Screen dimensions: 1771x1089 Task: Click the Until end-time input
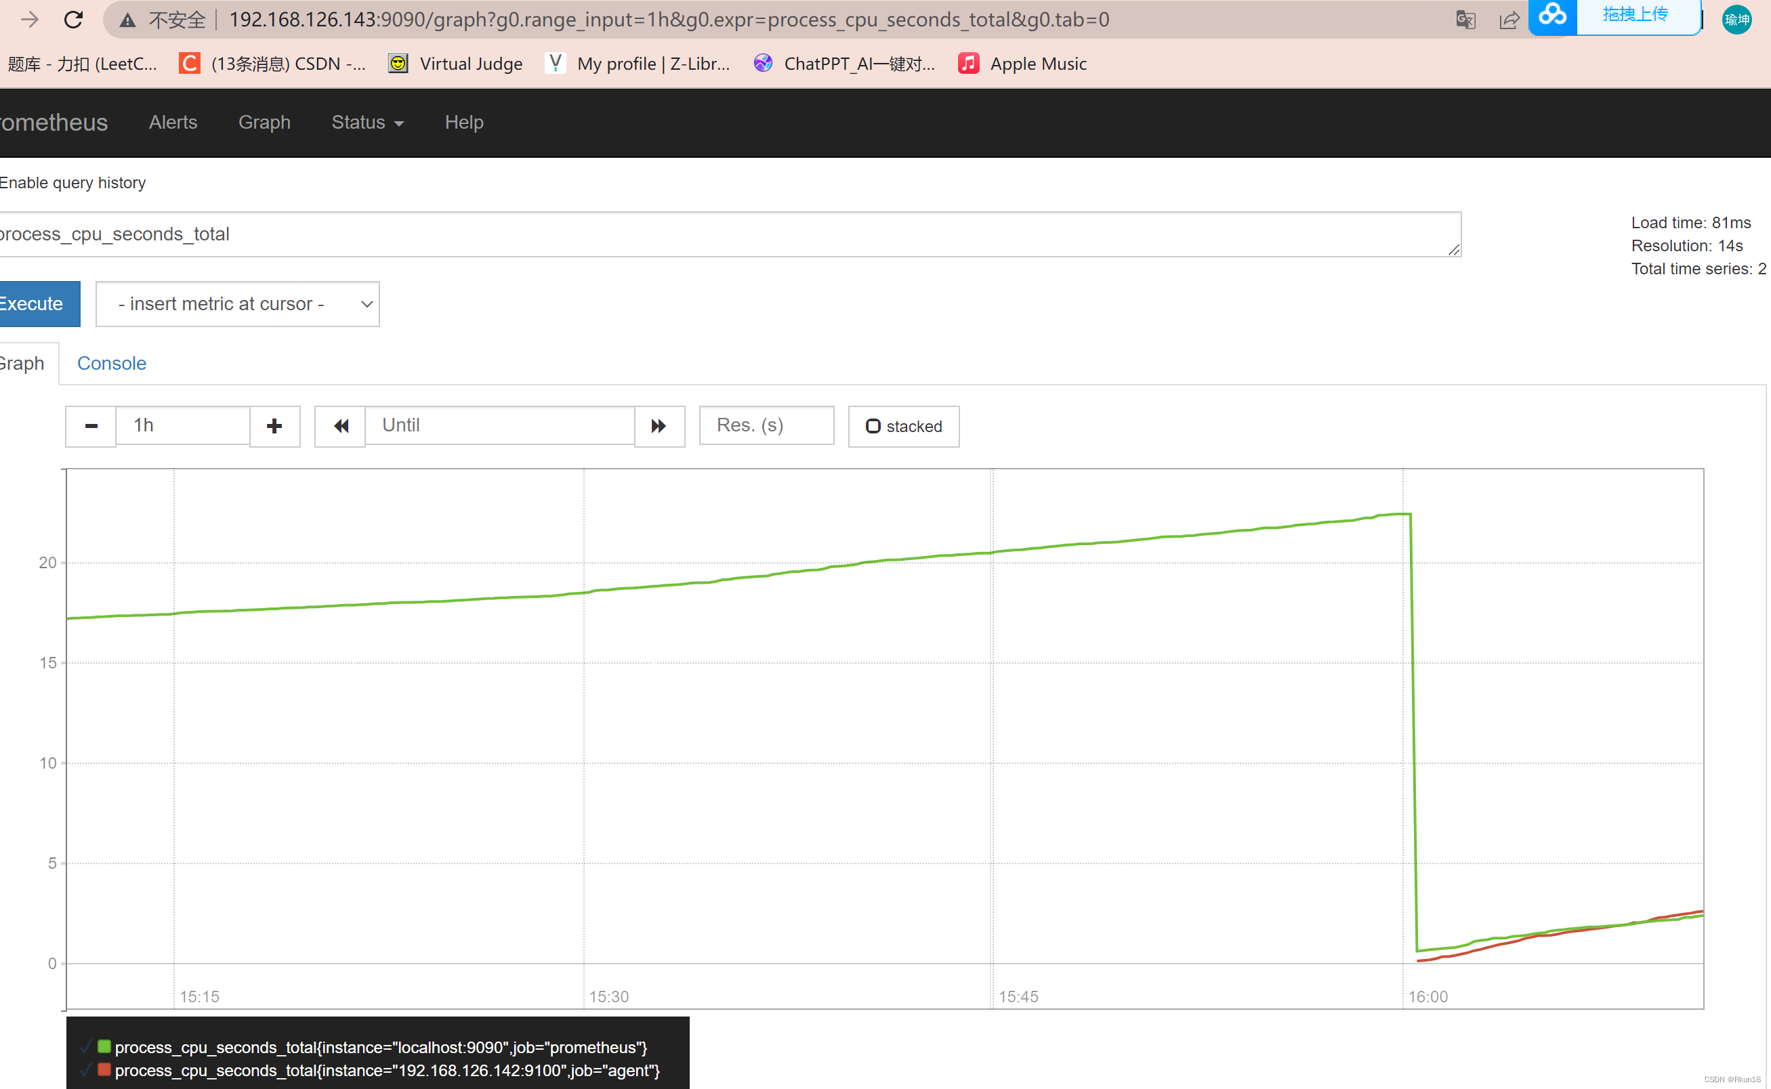coord(500,425)
